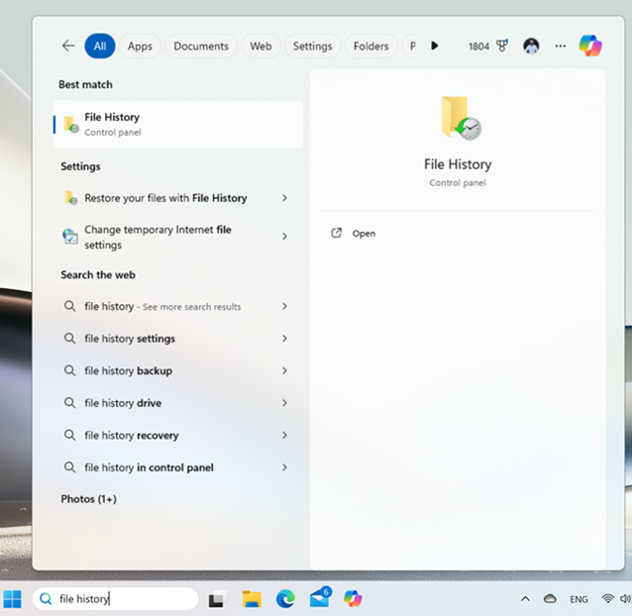Show hidden system tray icons

525,599
